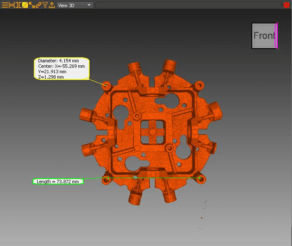Click the Center: X=-55.269 mm text
The image size is (292, 246).
[61, 66]
